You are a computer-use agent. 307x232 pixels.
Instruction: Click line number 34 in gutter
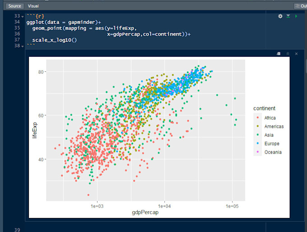pos(17,22)
